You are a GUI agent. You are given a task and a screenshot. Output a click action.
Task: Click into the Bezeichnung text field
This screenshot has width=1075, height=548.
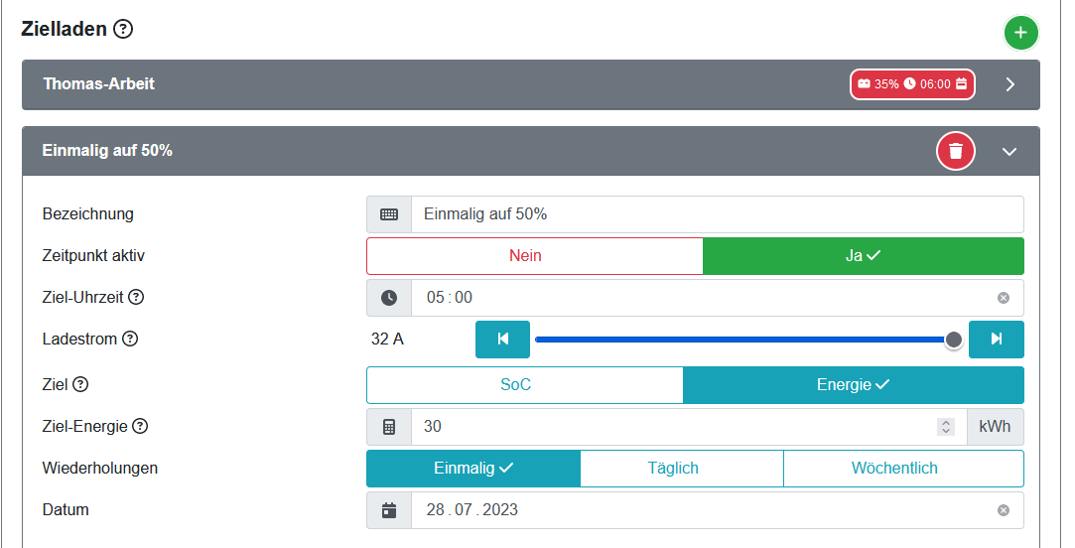coord(715,214)
